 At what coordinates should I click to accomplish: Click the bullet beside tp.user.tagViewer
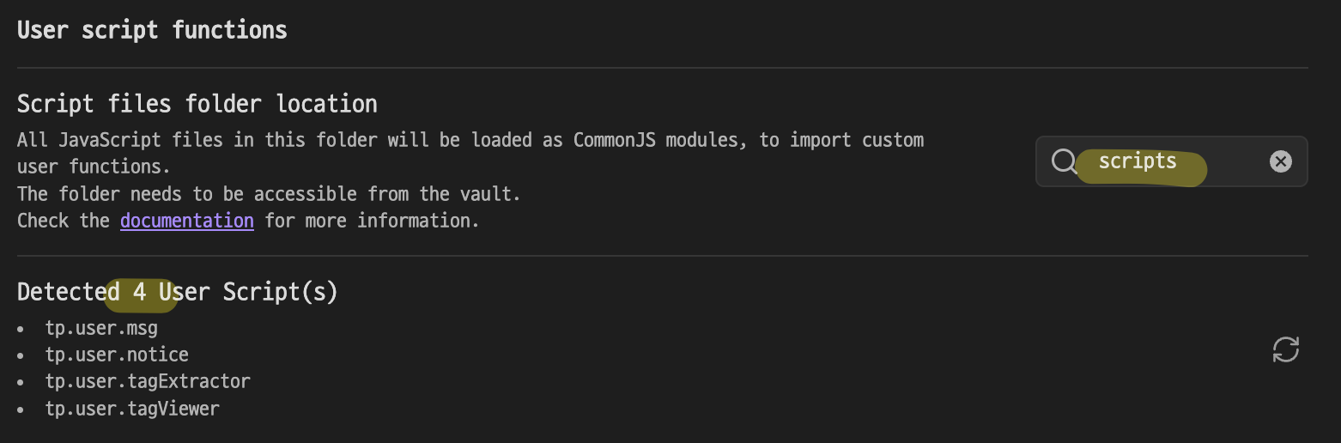coord(21,410)
